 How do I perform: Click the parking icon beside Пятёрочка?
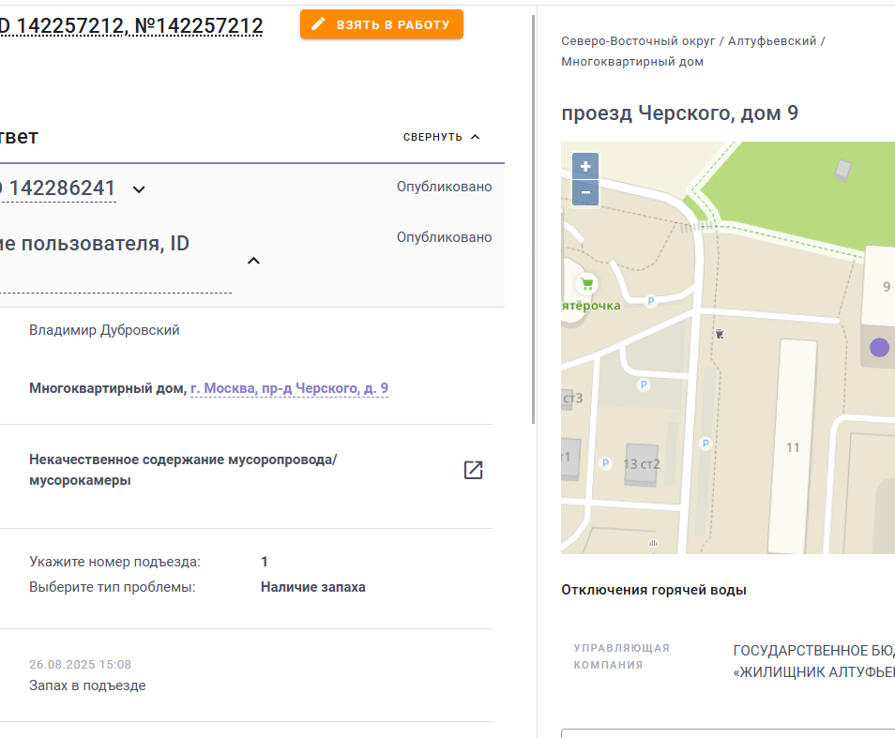pyautogui.click(x=650, y=301)
